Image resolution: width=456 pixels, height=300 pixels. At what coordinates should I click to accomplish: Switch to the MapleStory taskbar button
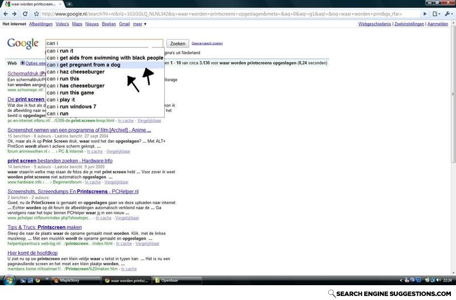point(76,281)
